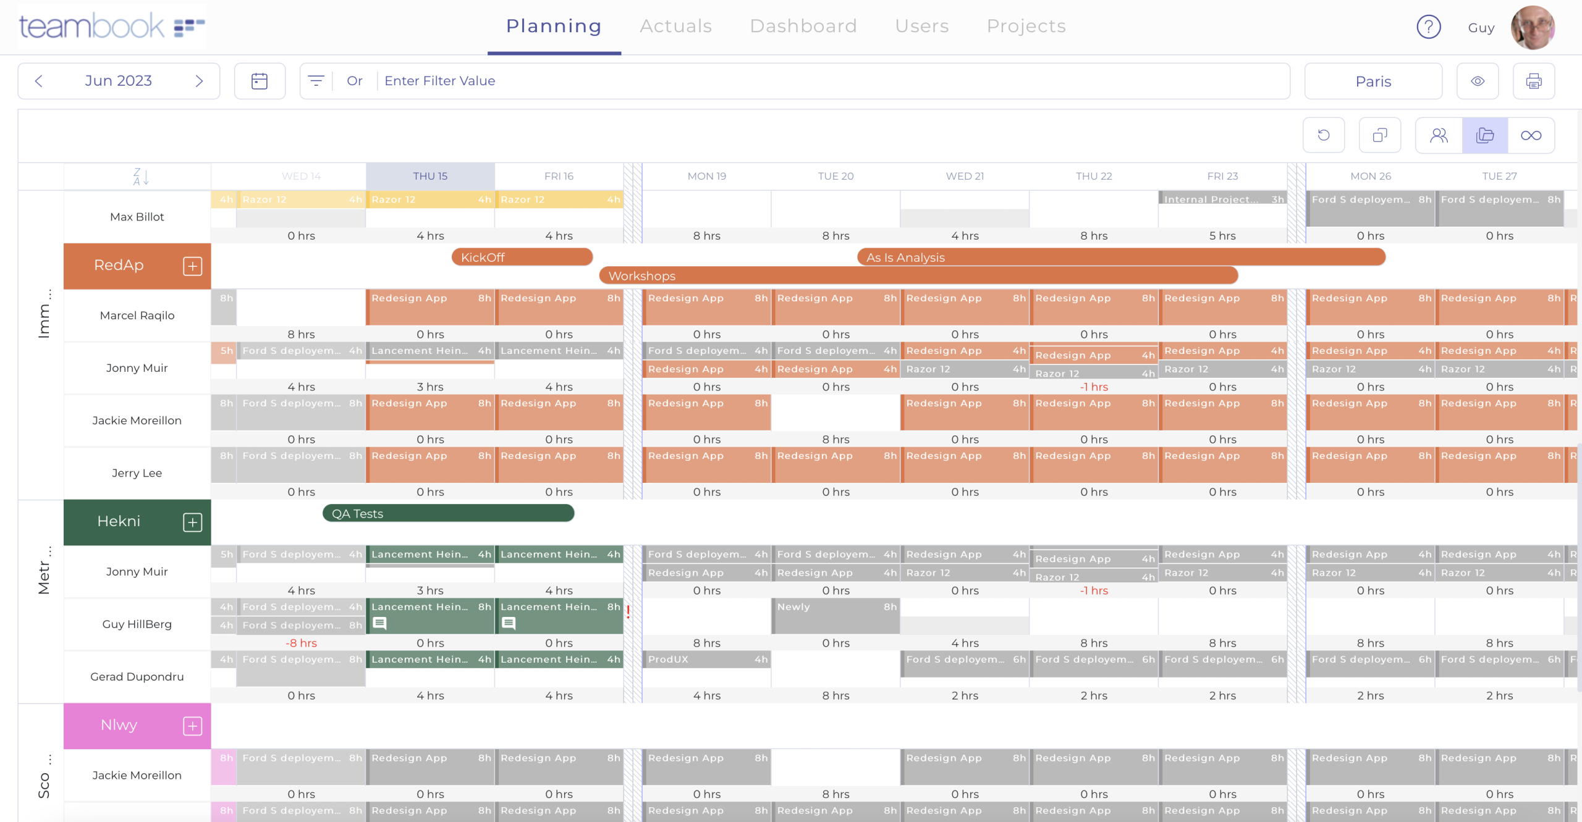1582x822 pixels.
Task: Open the comment icon on Guy HillBerg's Lancement booking
Action: pos(381,624)
